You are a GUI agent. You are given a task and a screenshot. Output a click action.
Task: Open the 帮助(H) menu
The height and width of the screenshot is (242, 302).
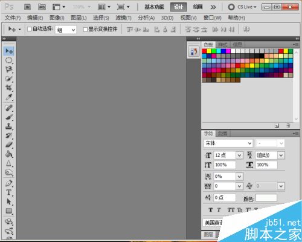tap(236, 18)
